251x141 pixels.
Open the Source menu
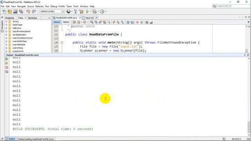coord(31,6)
